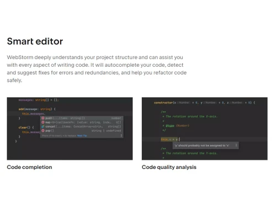Click the push method icon

tap(43, 118)
